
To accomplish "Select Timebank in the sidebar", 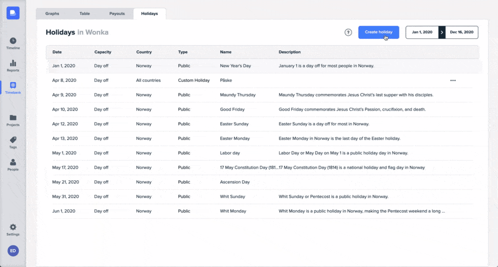I will (x=13, y=88).
